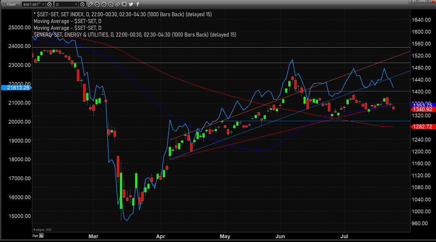The image size is (436, 242).
Task: Click the 25000.00 left axis label
Action: click(x=19, y=27)
